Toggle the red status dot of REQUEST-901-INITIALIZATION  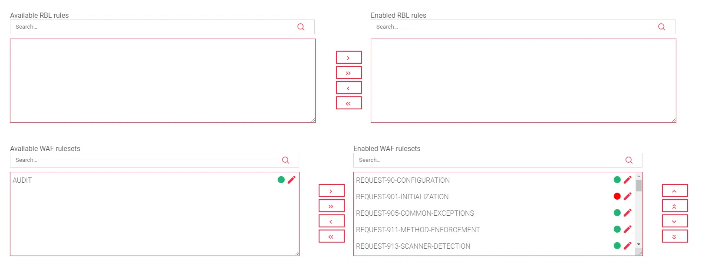pyautogui.click(x=617, y=196)
